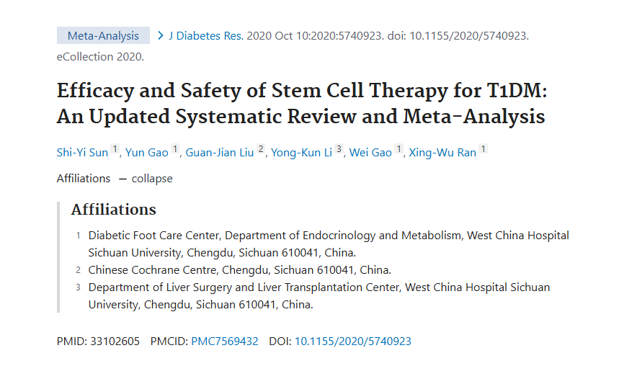The image size is (619, 366).
Task: Select author Yong-Kun Li
Action: [302, 153]
